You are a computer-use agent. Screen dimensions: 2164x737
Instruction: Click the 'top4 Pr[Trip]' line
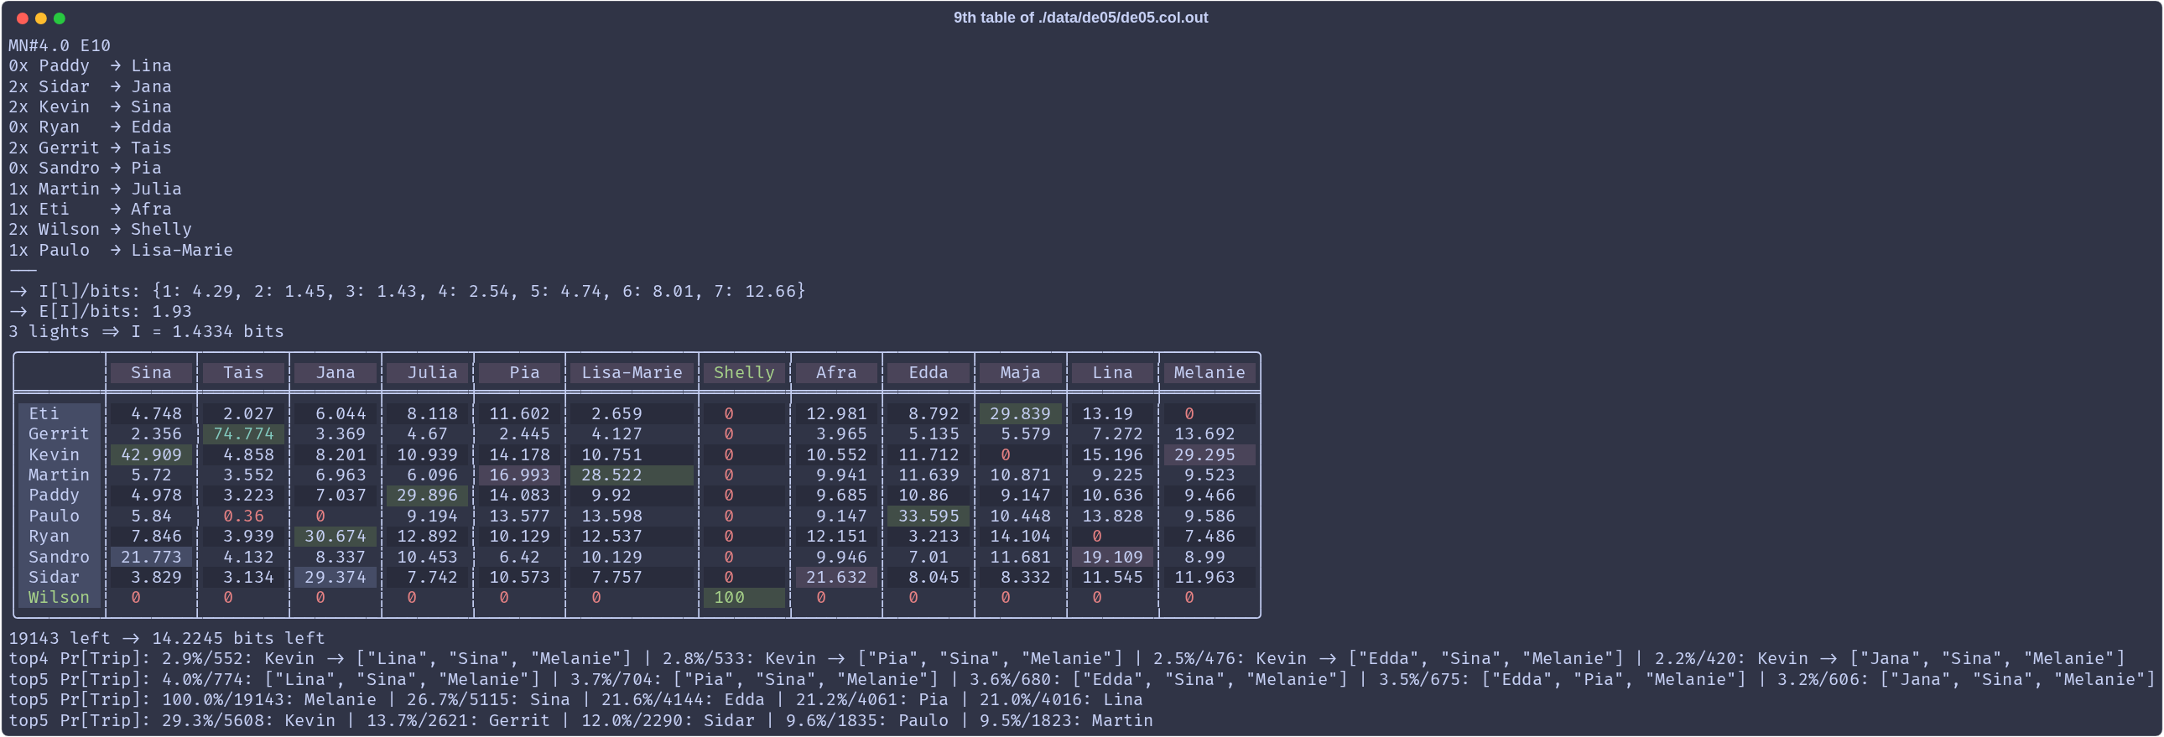coord(1067,659)
